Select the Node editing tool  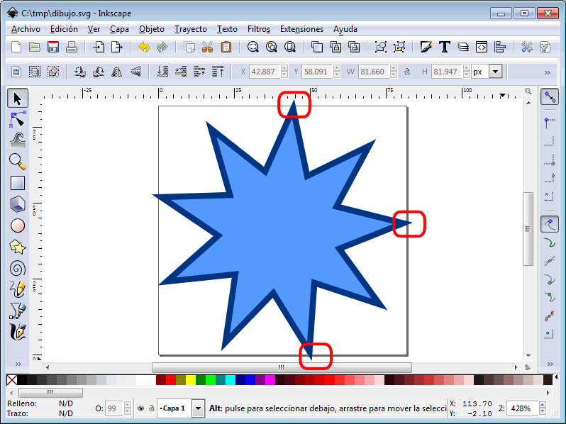tap(18, 118)
